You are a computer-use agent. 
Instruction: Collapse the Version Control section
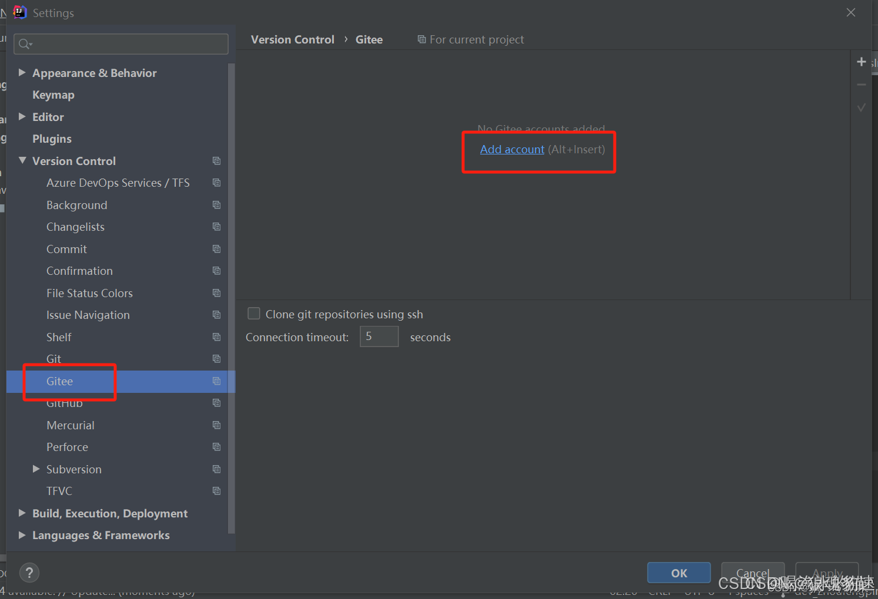click(x=22, y=160)
